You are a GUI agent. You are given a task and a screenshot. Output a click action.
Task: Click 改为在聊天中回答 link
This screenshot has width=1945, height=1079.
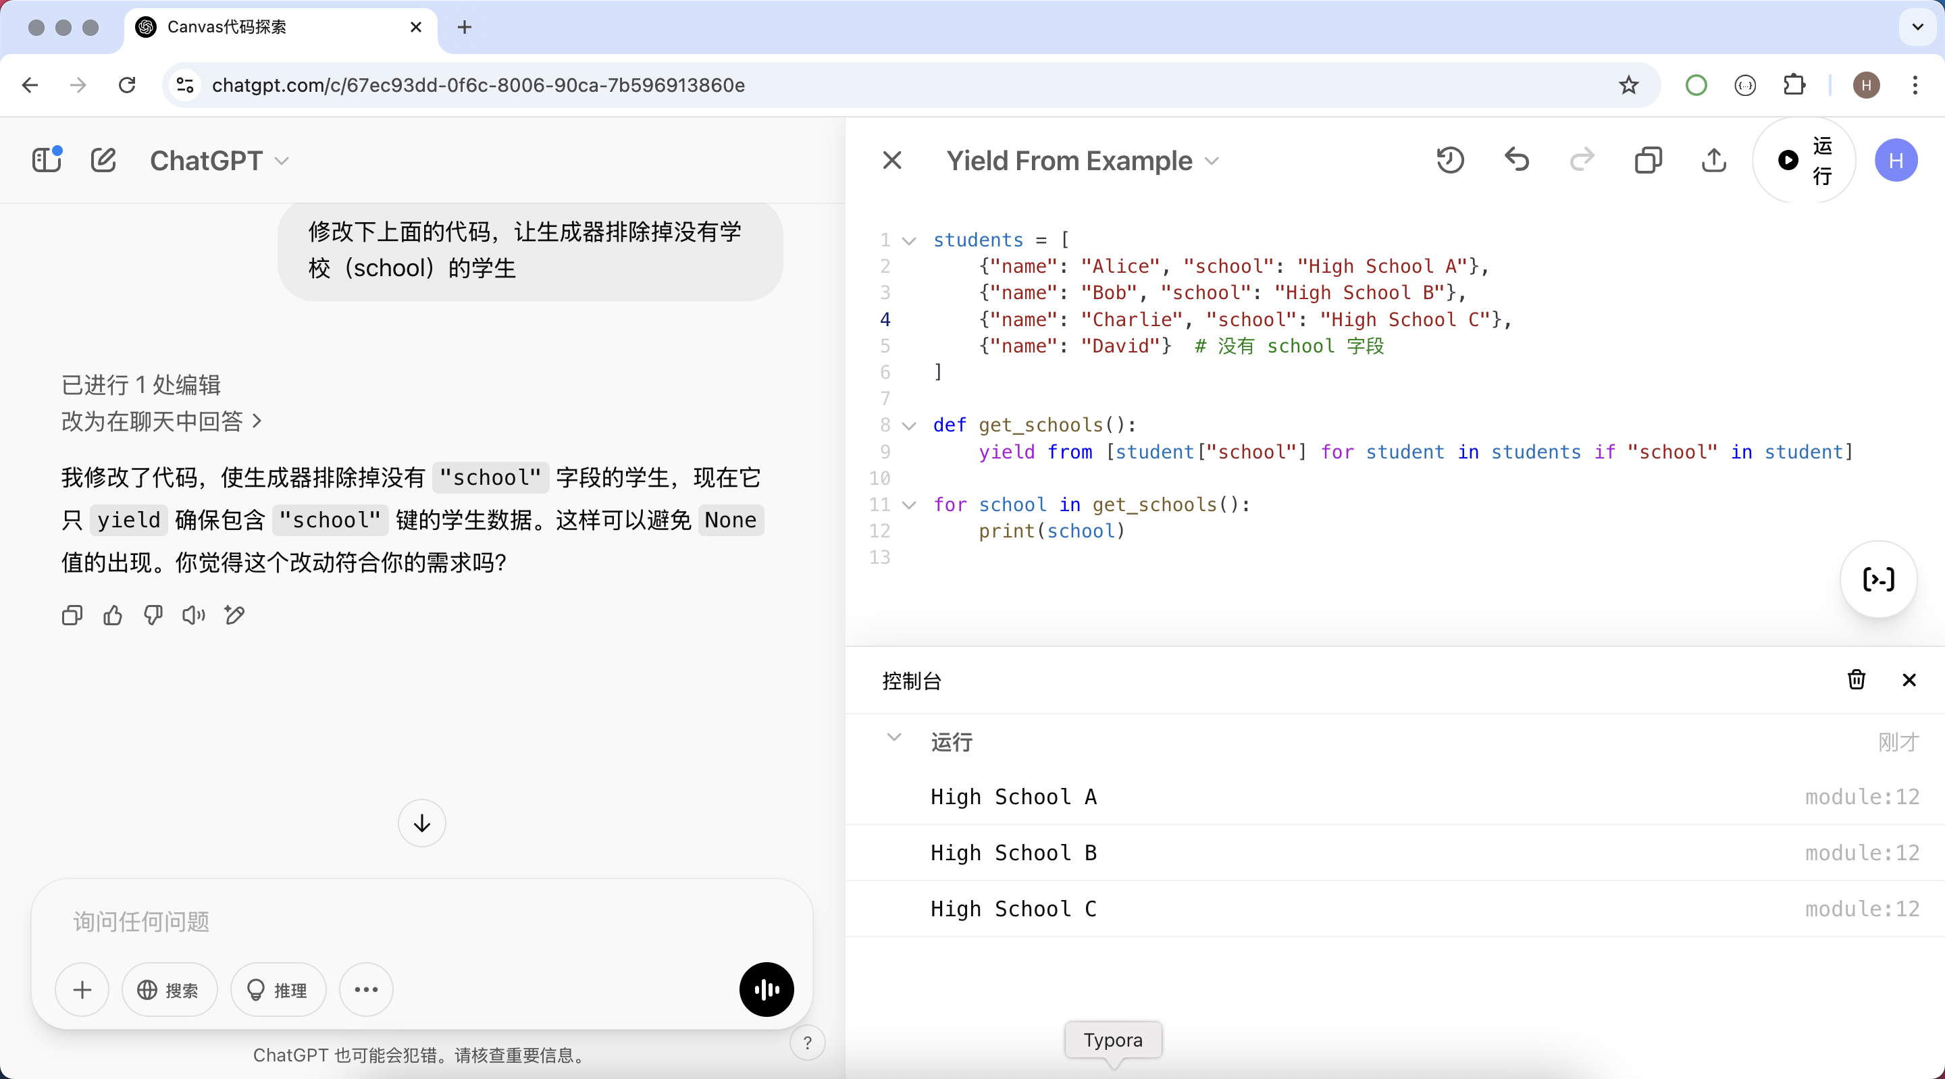click(x=160, y=421)
